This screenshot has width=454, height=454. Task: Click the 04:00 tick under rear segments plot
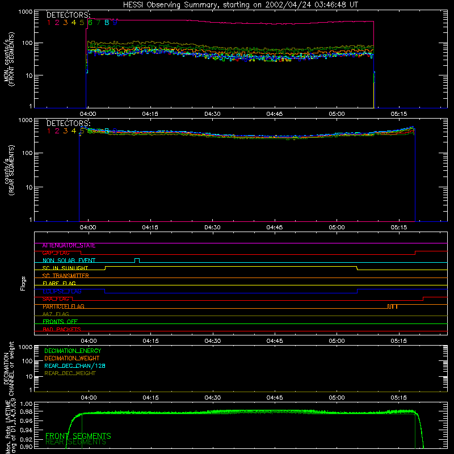pyautogui.click(x=88, y=228)
